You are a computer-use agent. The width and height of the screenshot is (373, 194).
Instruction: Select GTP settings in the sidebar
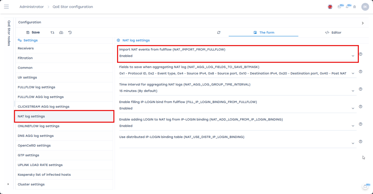click(x=28, y=155)
